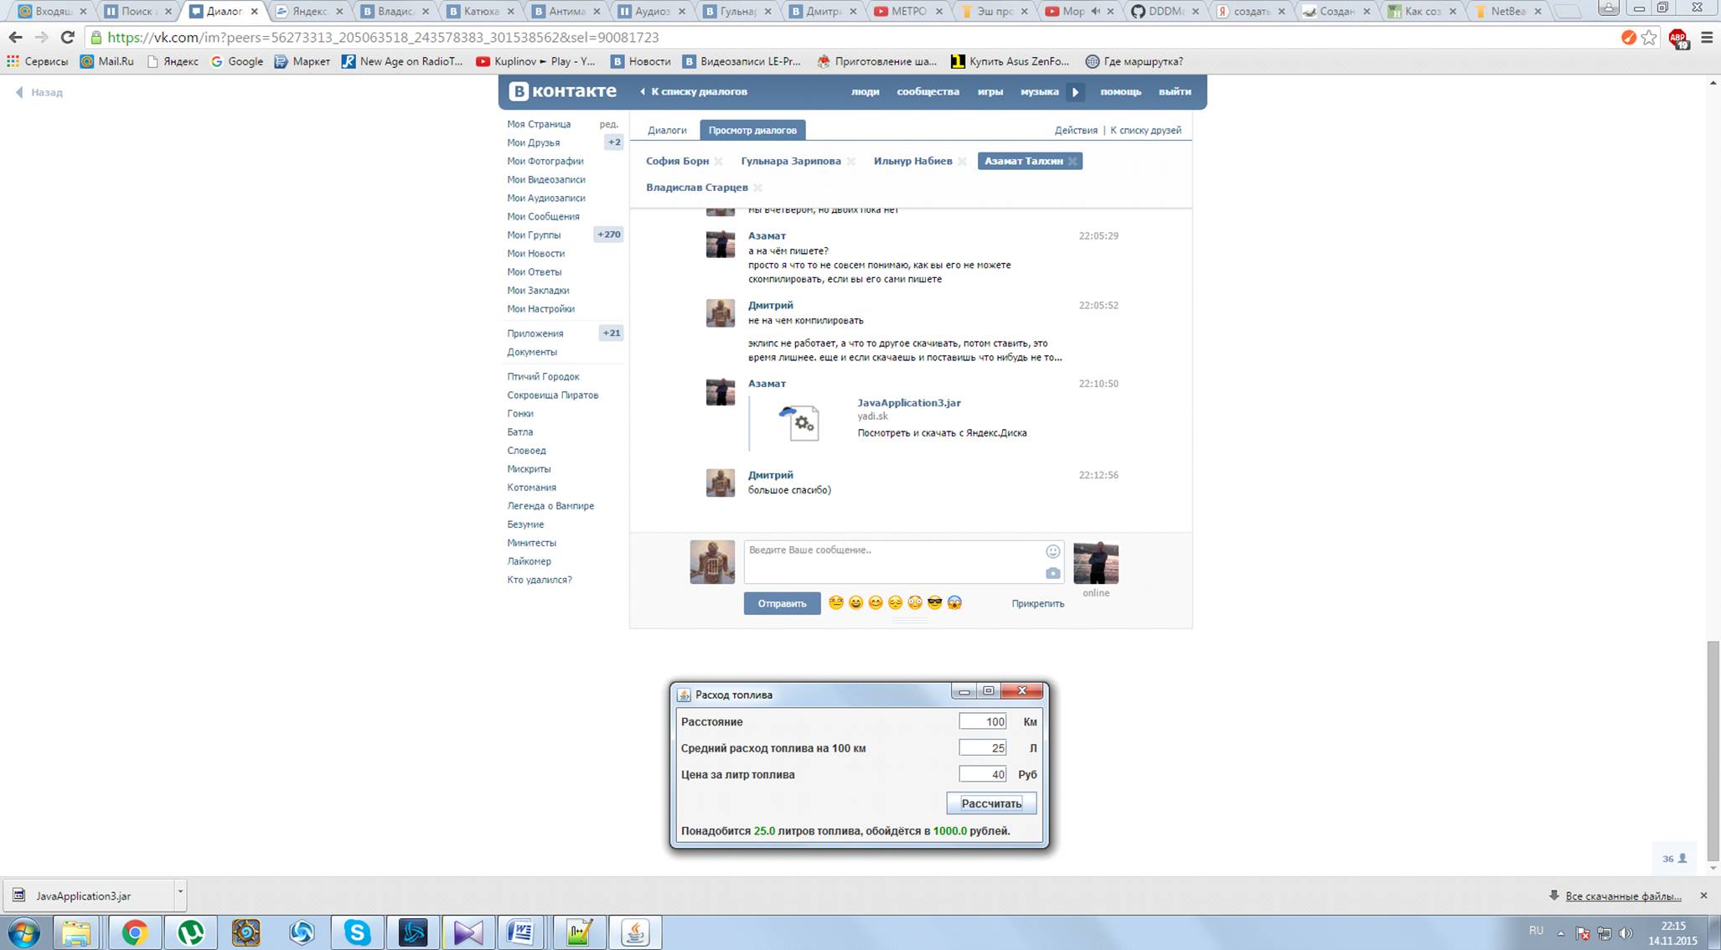Click the smiley emoji picker icon
Screen dimensions: 1721x950
click(x=1053, y=551)
